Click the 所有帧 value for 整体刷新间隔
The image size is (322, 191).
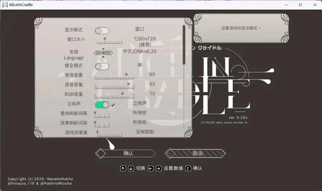pyautogui.click(x=139, y=113)
